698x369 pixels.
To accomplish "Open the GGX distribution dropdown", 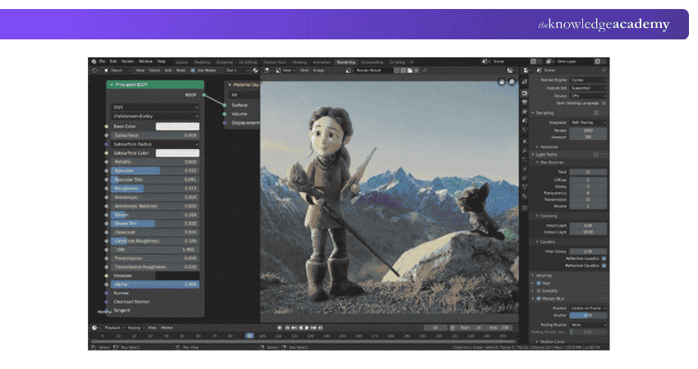I will pyautogui.click(x=155, y=107).
